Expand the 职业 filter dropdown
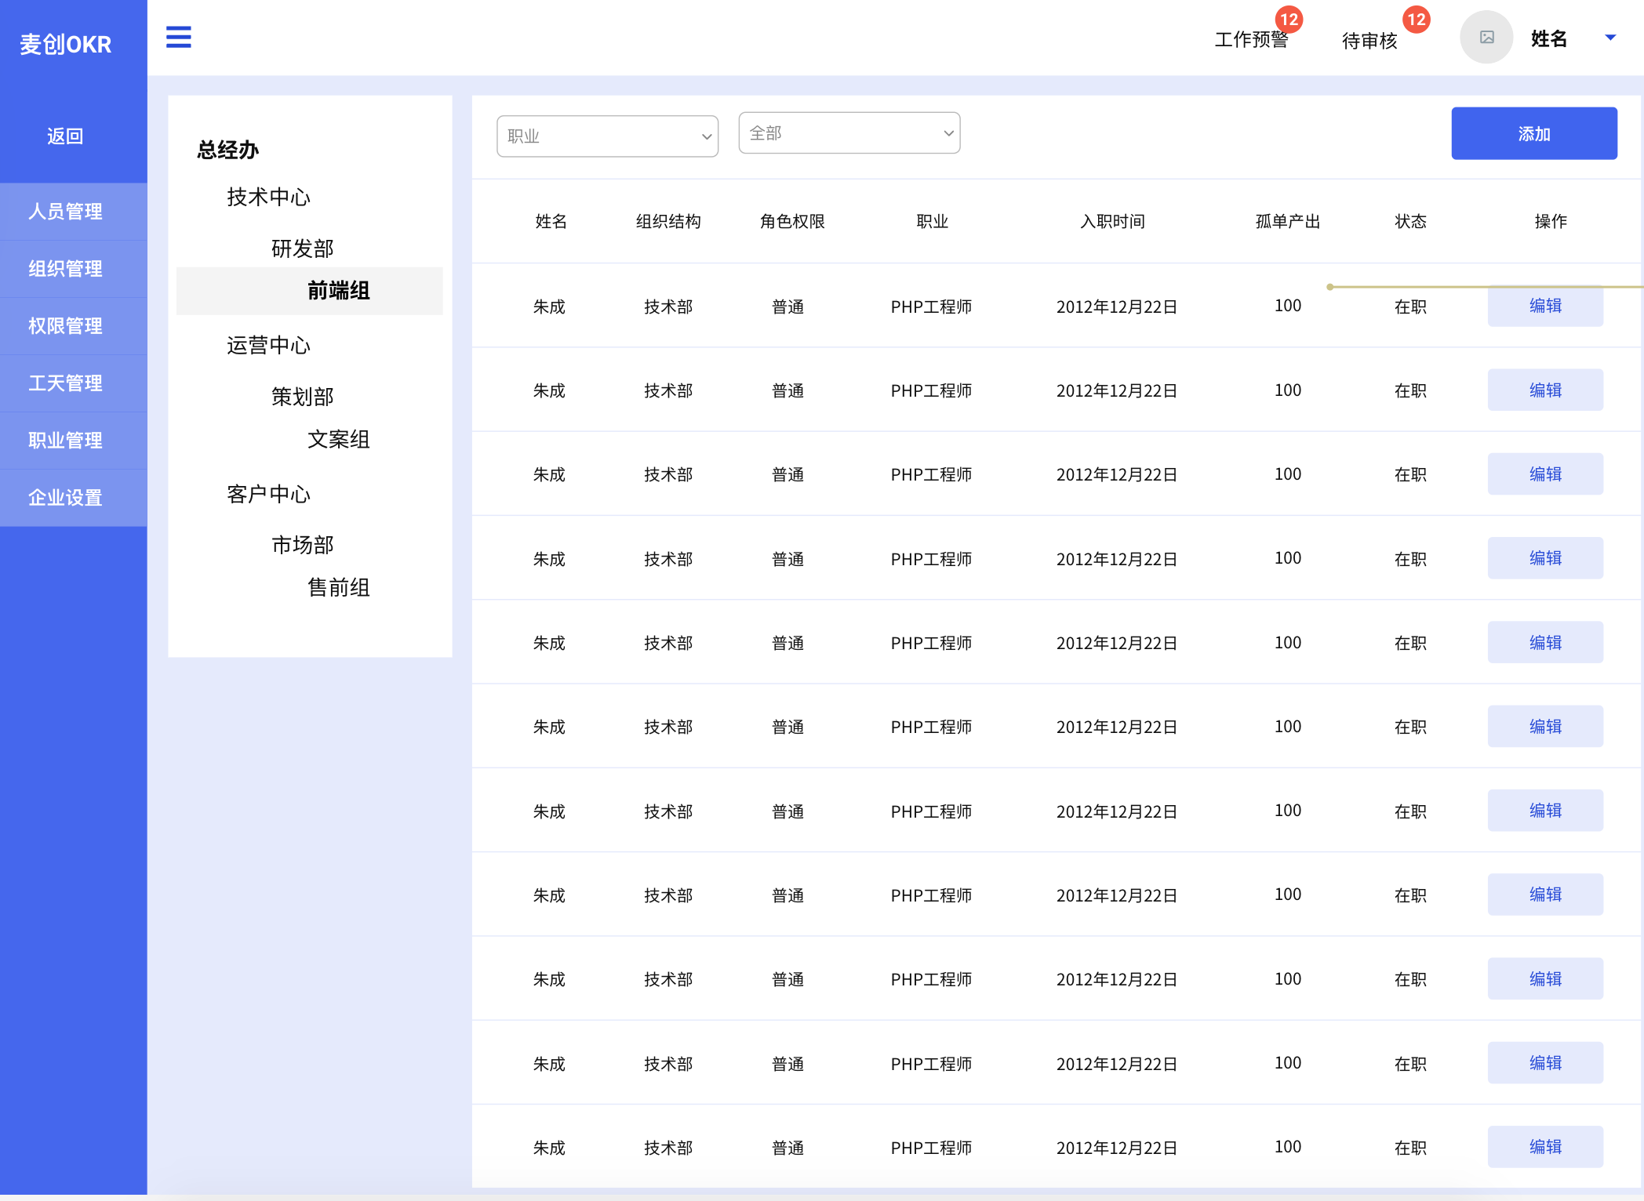Image resolution: width=1644 pixels, height=1201 pixels. (607, 136)
